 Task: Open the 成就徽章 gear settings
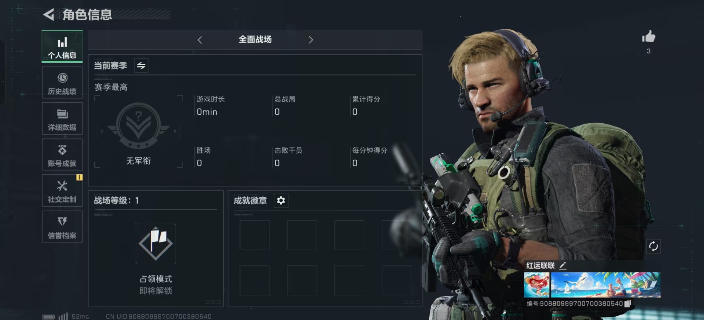pos(281,200)
